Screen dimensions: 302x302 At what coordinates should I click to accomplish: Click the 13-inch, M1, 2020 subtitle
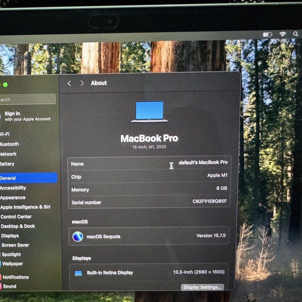coord(149,147)
